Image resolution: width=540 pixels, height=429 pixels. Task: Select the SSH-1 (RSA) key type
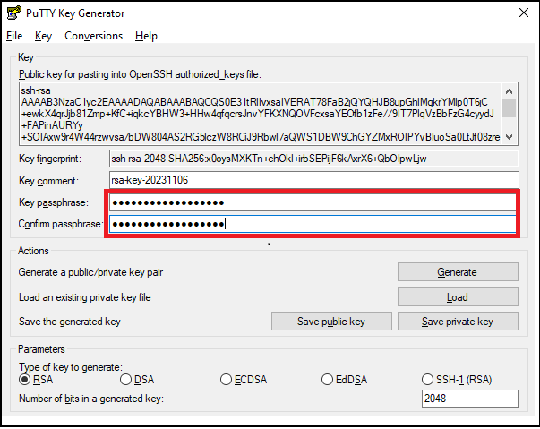point(428,380)
